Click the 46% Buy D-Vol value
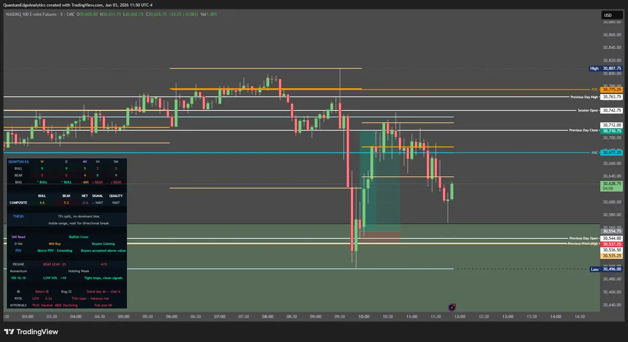Viewport: 628px width, 342px height. click(56, 244)
